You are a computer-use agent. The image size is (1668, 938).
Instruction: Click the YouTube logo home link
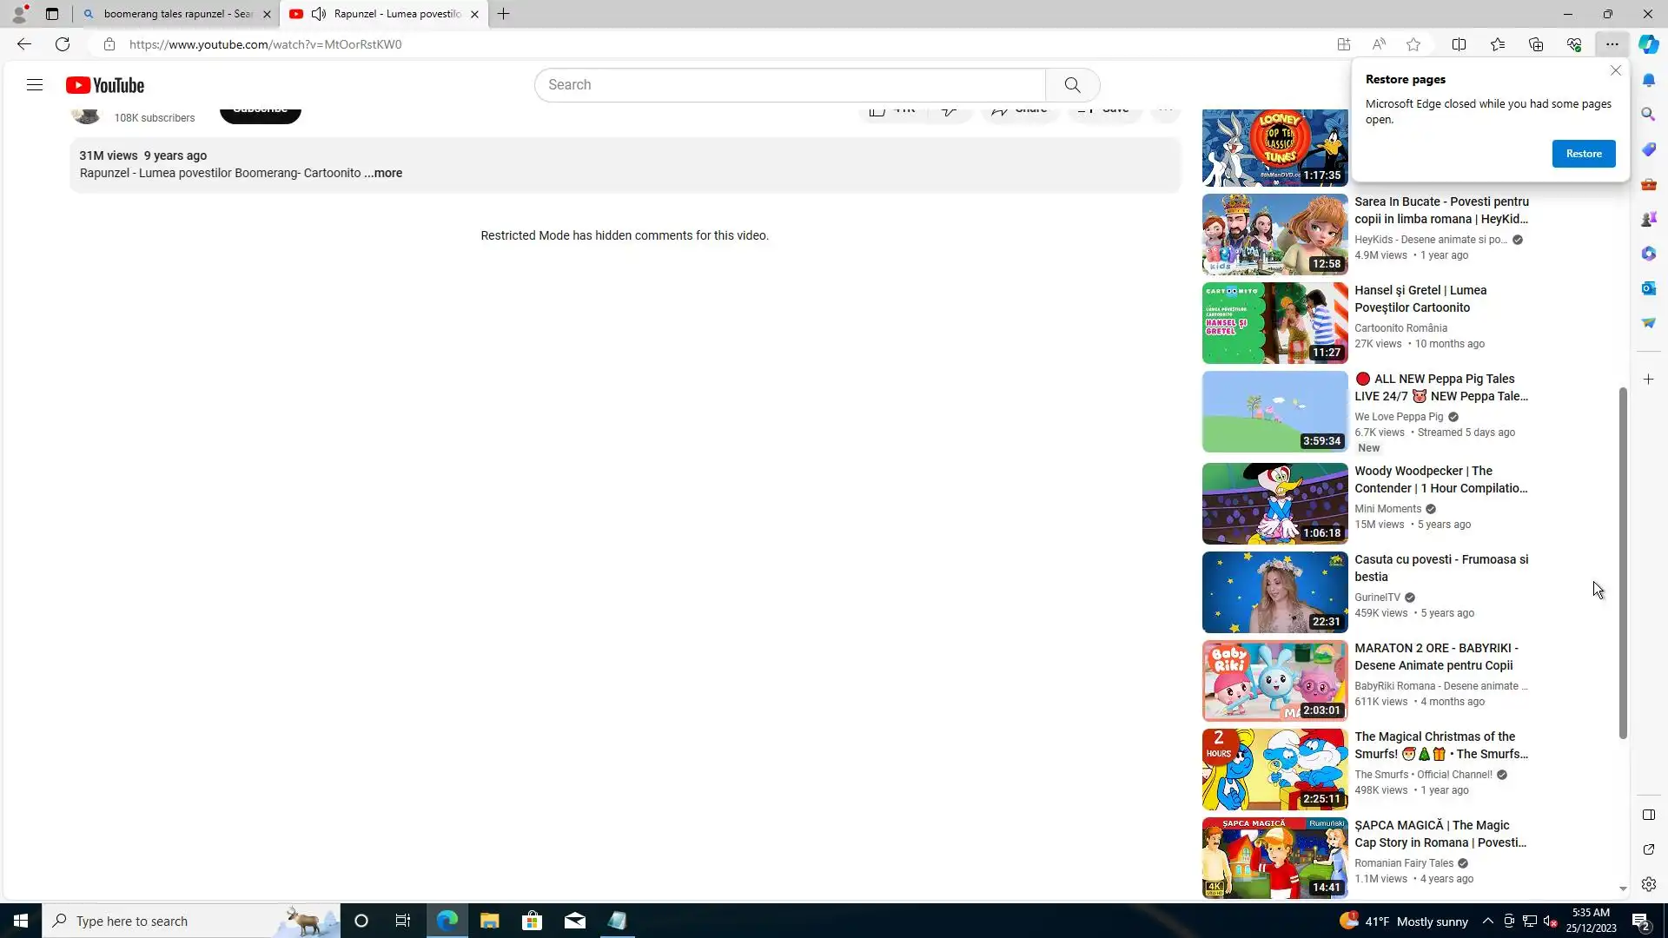click(105, 85)
